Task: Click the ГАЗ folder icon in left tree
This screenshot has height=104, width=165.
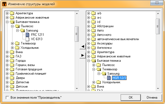Action: point(12,56)
